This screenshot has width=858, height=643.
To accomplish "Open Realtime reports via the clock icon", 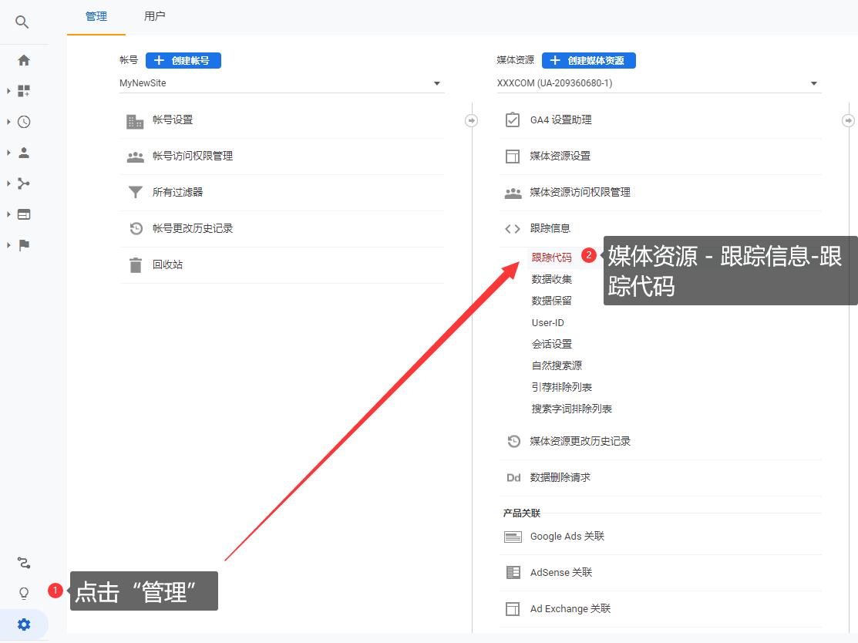I will click(x=23, y=121).
